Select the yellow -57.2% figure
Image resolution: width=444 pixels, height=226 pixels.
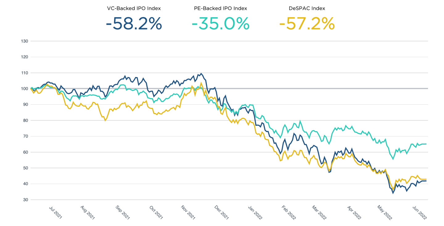[307, 23]
